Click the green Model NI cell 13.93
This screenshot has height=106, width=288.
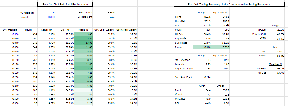click(x=83, y=43)
